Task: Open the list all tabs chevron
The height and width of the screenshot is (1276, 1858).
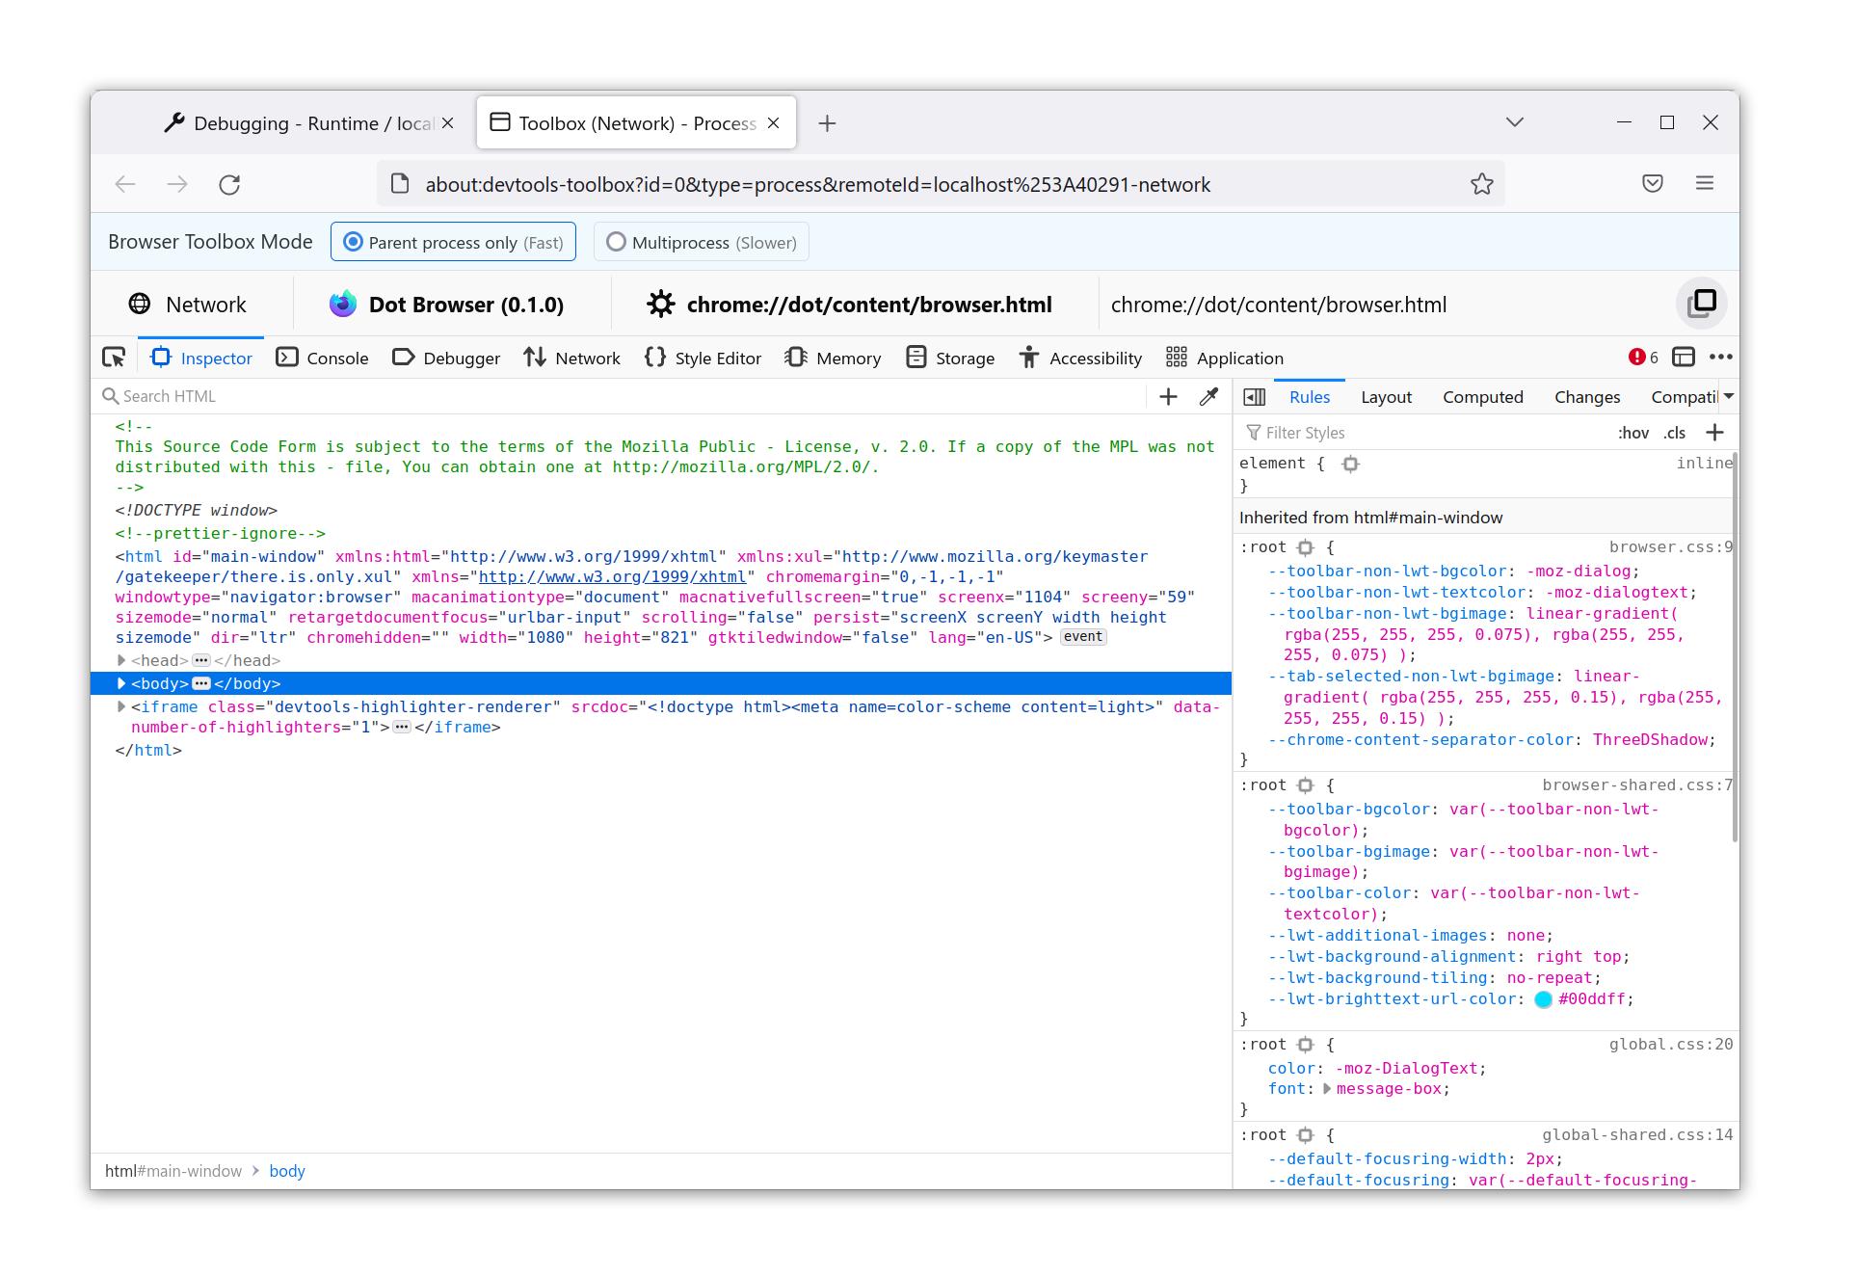Action: coord(1515,122)
